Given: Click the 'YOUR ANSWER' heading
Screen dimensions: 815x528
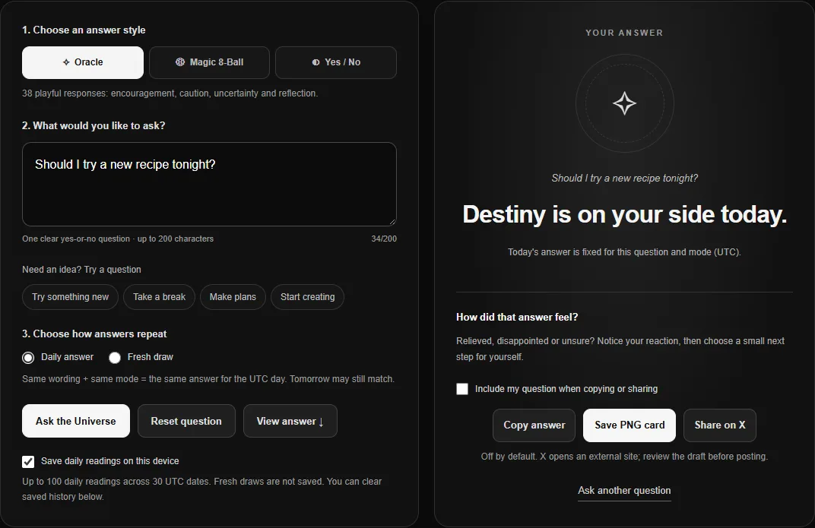Looking at the screenshot, I should 624,33.
